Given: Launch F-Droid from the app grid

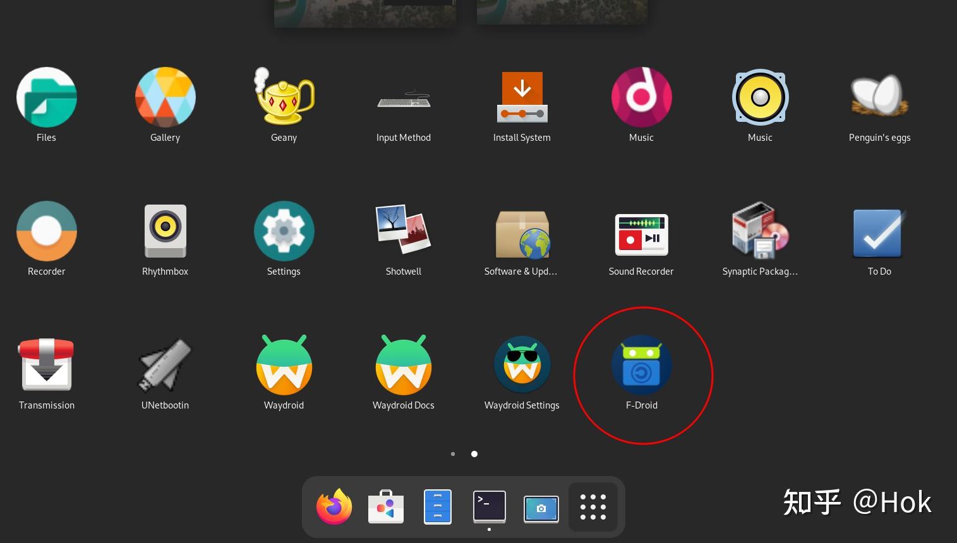Looking at the screenshot, I should click(642, 365).
